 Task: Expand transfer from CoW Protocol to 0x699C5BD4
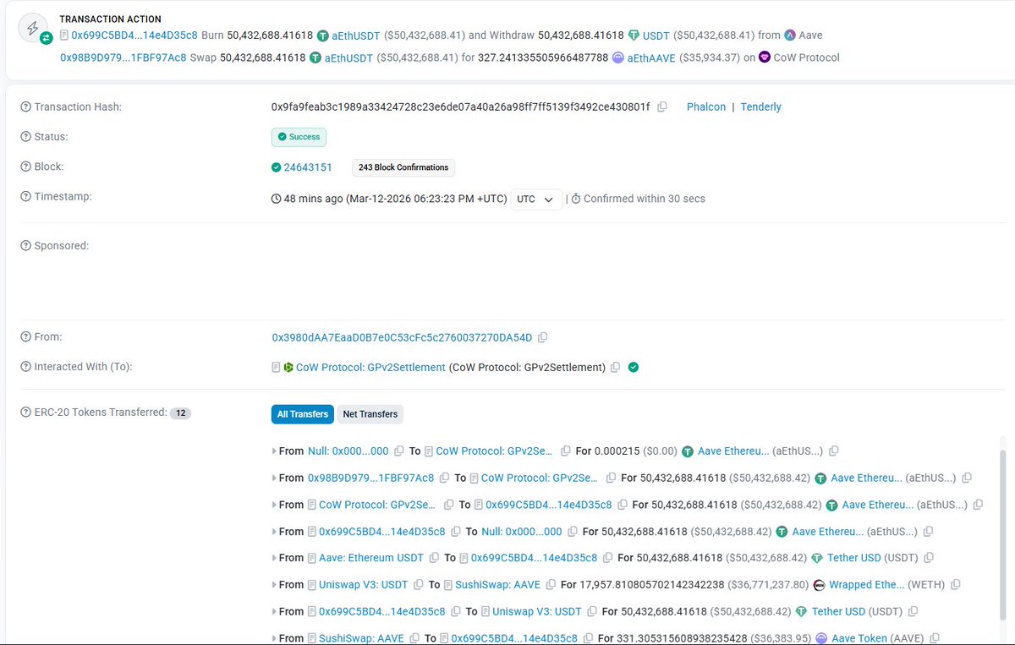(274, 505)
